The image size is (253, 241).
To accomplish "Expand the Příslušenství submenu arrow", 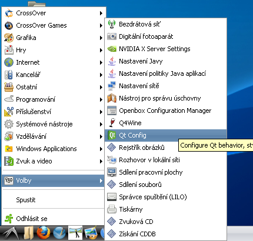I will pyautogui.click(x=101, y=112).
